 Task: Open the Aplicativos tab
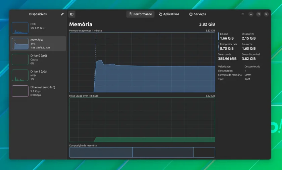pyautogui.click(x=169, y=14)
